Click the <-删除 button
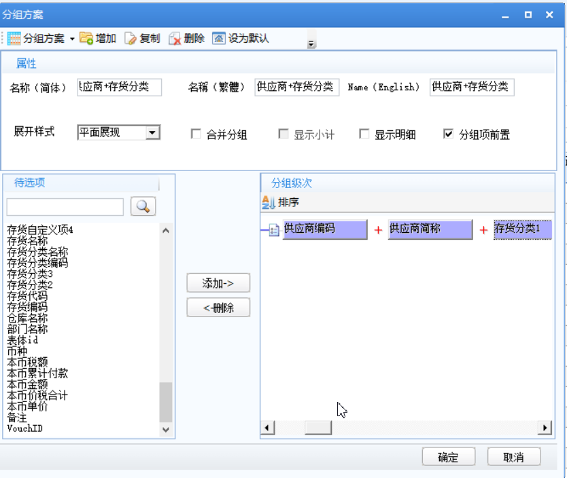567x478 pixels. click(x=218, y=308)
